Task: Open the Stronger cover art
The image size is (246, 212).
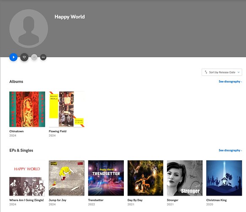Action: pos(185,178)
